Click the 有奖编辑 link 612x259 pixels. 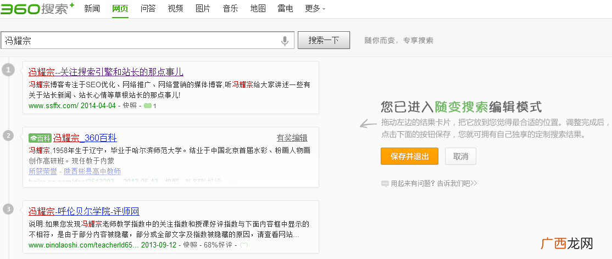coord(292,138)
